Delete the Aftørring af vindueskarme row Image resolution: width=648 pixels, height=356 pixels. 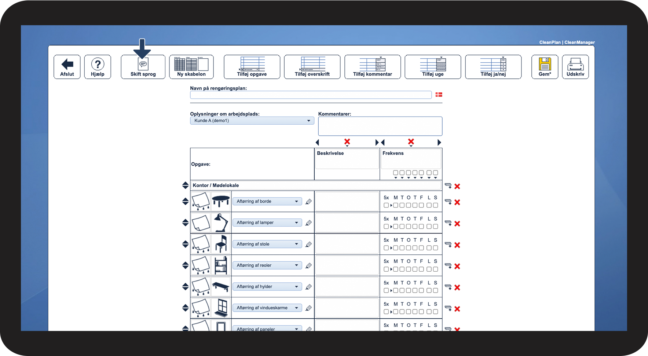coord(457,309)
